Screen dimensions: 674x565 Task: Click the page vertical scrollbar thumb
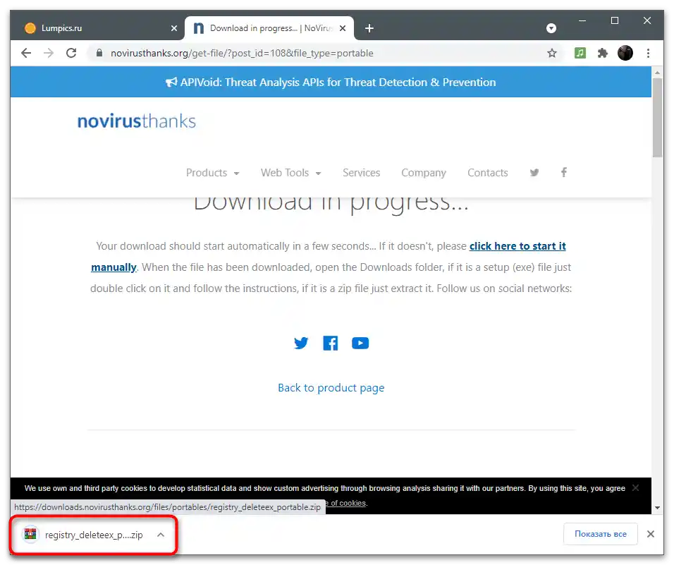657,119
